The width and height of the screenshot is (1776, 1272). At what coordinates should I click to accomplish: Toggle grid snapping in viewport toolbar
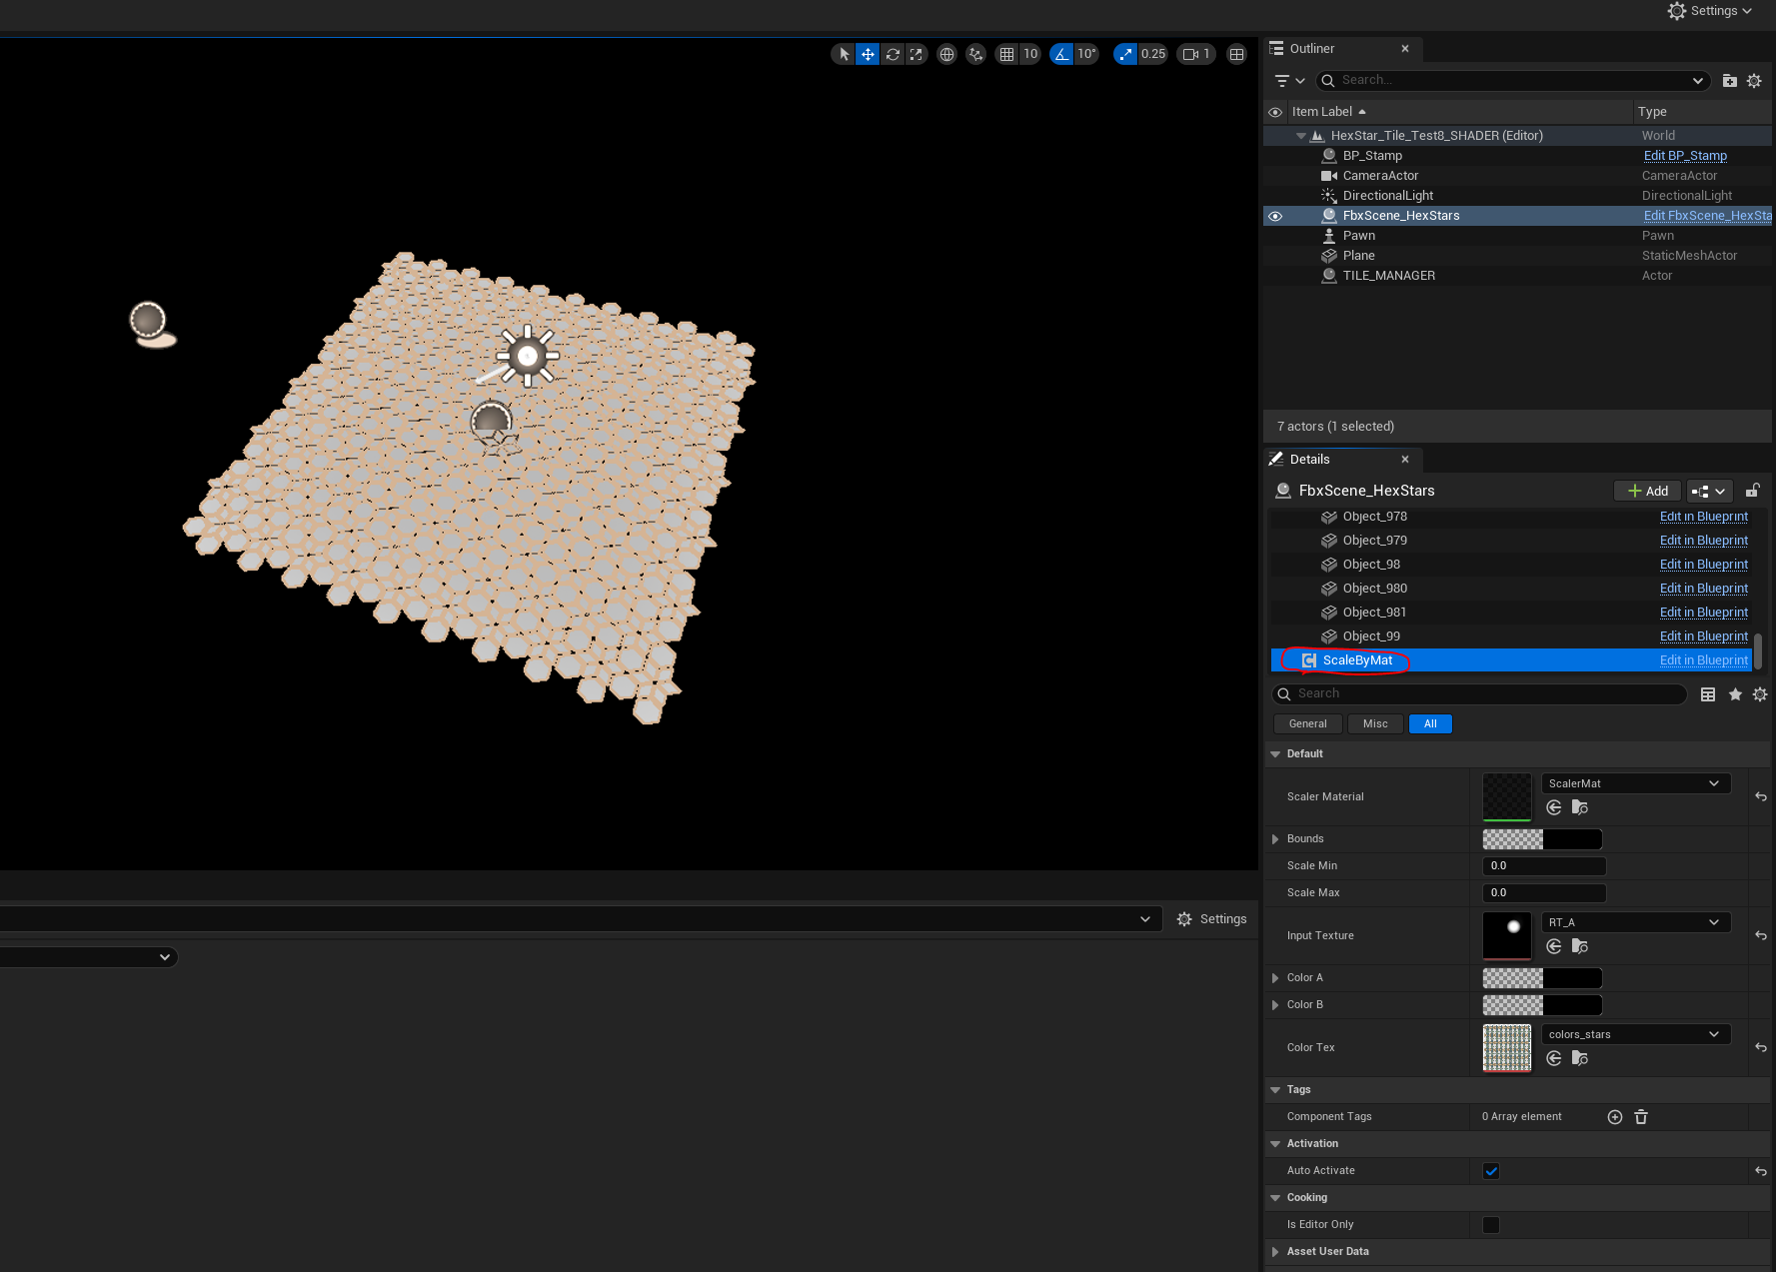pos(1006,54)
